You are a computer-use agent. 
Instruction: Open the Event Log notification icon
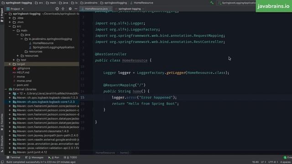point(285,158)
